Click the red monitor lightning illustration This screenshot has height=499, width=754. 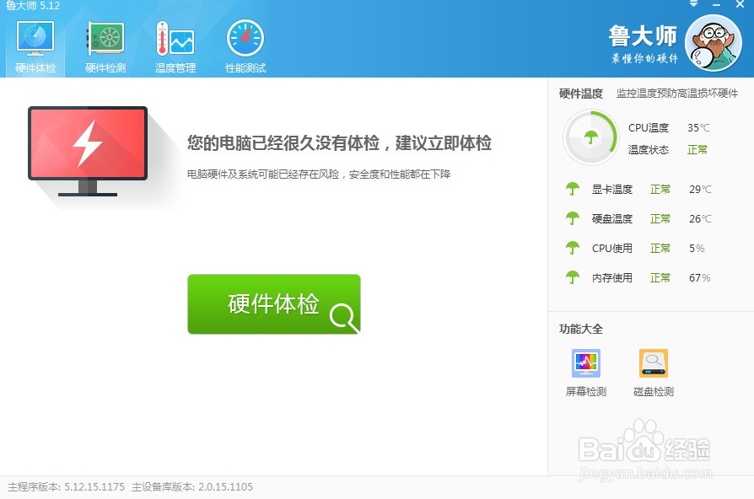[88, 151]
